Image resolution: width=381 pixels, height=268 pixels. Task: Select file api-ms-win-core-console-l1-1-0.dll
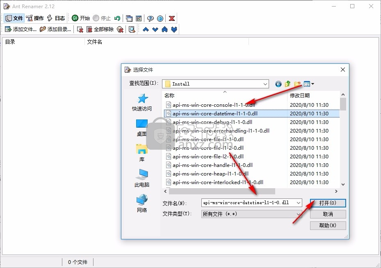214,105
